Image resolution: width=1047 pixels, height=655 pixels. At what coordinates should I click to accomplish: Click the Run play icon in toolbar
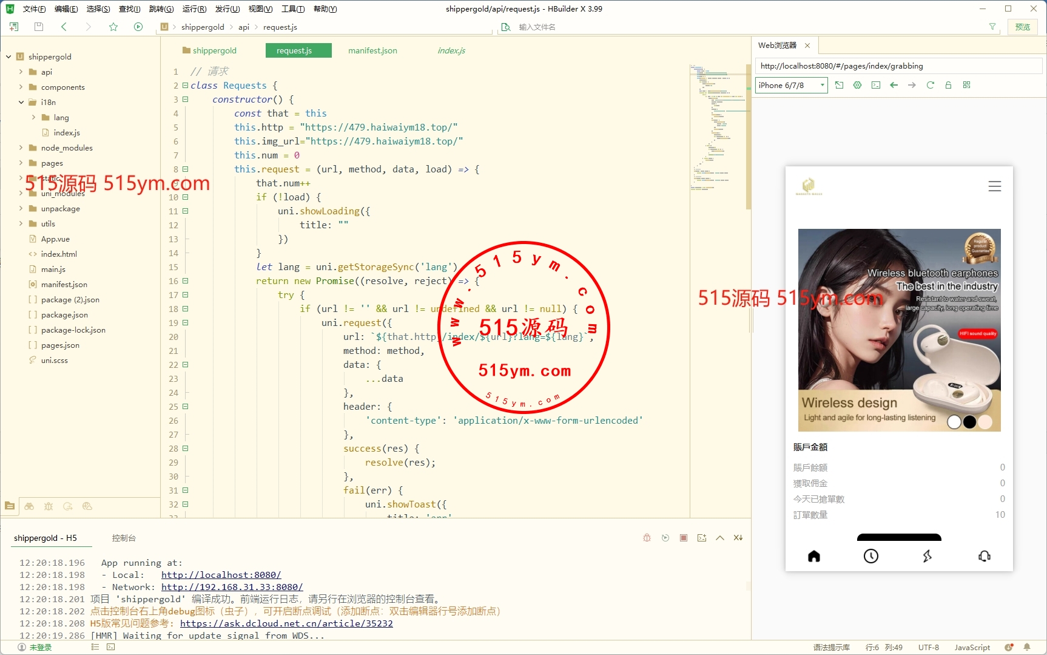click(x=138, y=27)
